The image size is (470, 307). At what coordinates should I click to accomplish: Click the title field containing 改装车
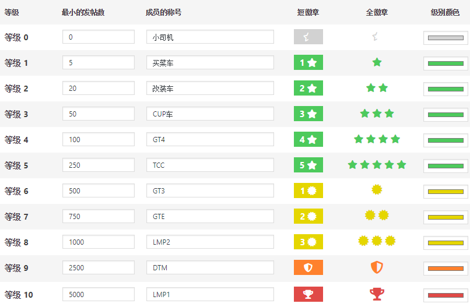coord(210,88)
